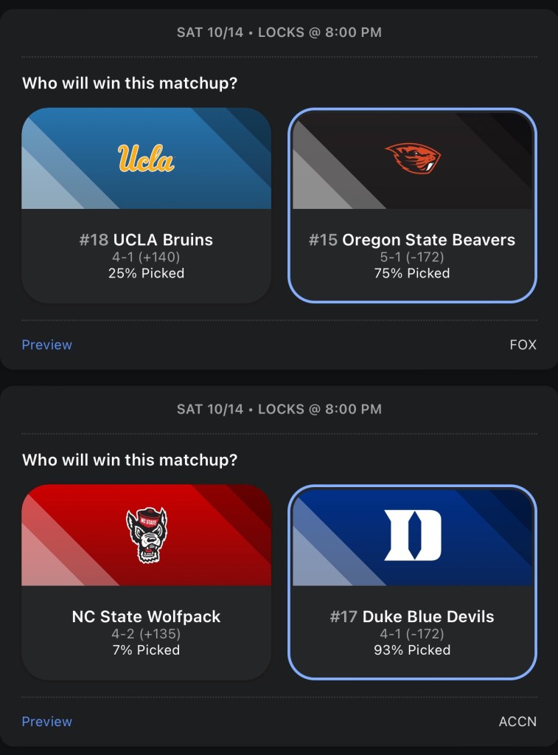
Task: Tap the 7% Picked stat for NC State
Action: (146, 650)
